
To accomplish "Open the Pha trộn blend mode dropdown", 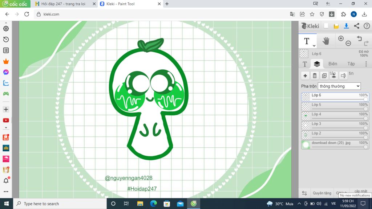I will pos(339,86).
